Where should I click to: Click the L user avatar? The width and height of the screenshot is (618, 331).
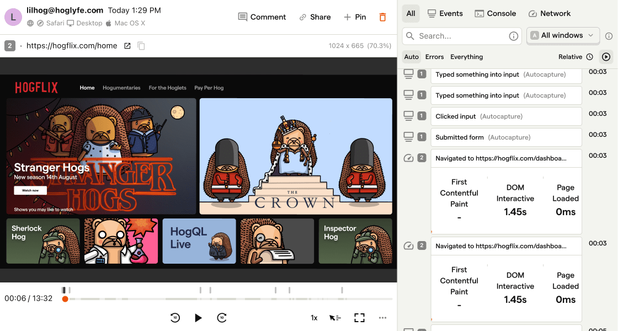(x=13, y=17)
